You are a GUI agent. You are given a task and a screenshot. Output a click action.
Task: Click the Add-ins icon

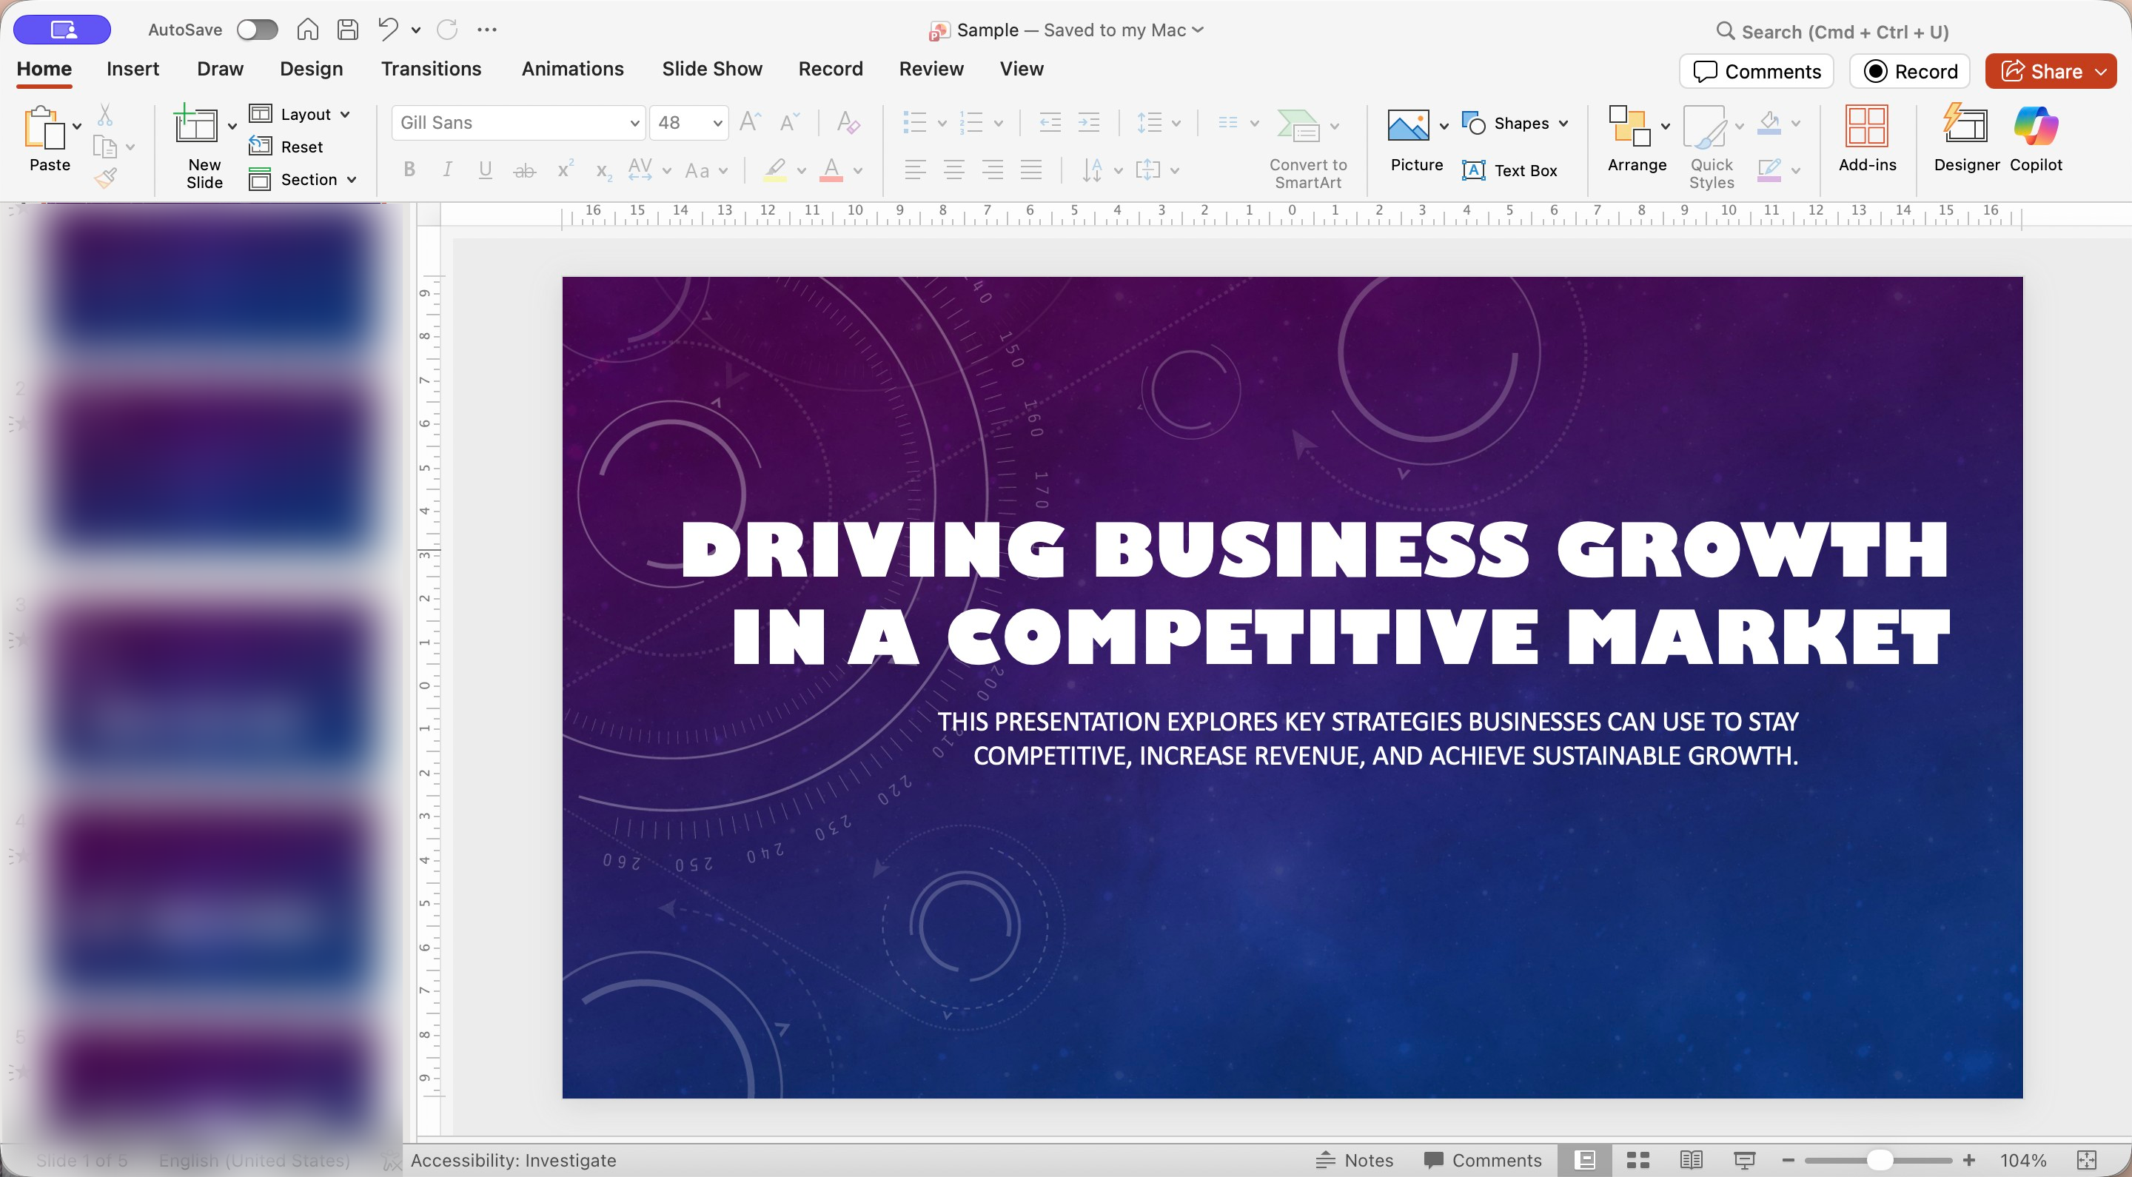coord(1866,138)
